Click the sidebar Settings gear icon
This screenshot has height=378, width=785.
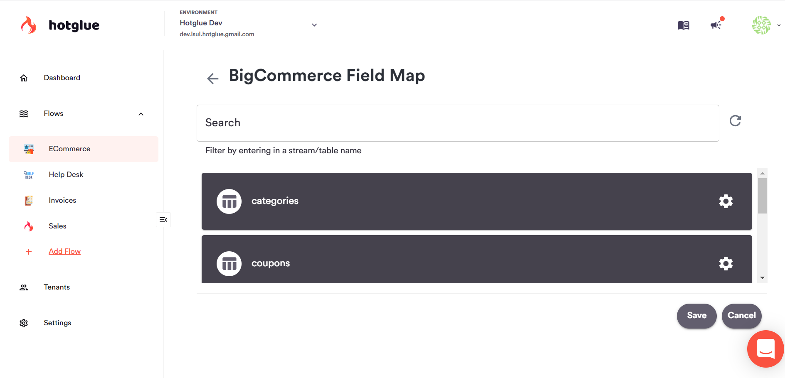(24, 323)
